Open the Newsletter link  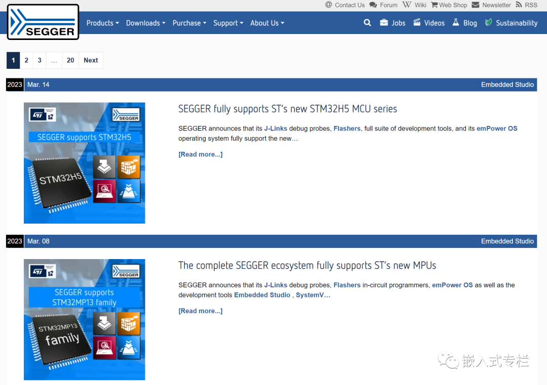(x=496, y=5)
